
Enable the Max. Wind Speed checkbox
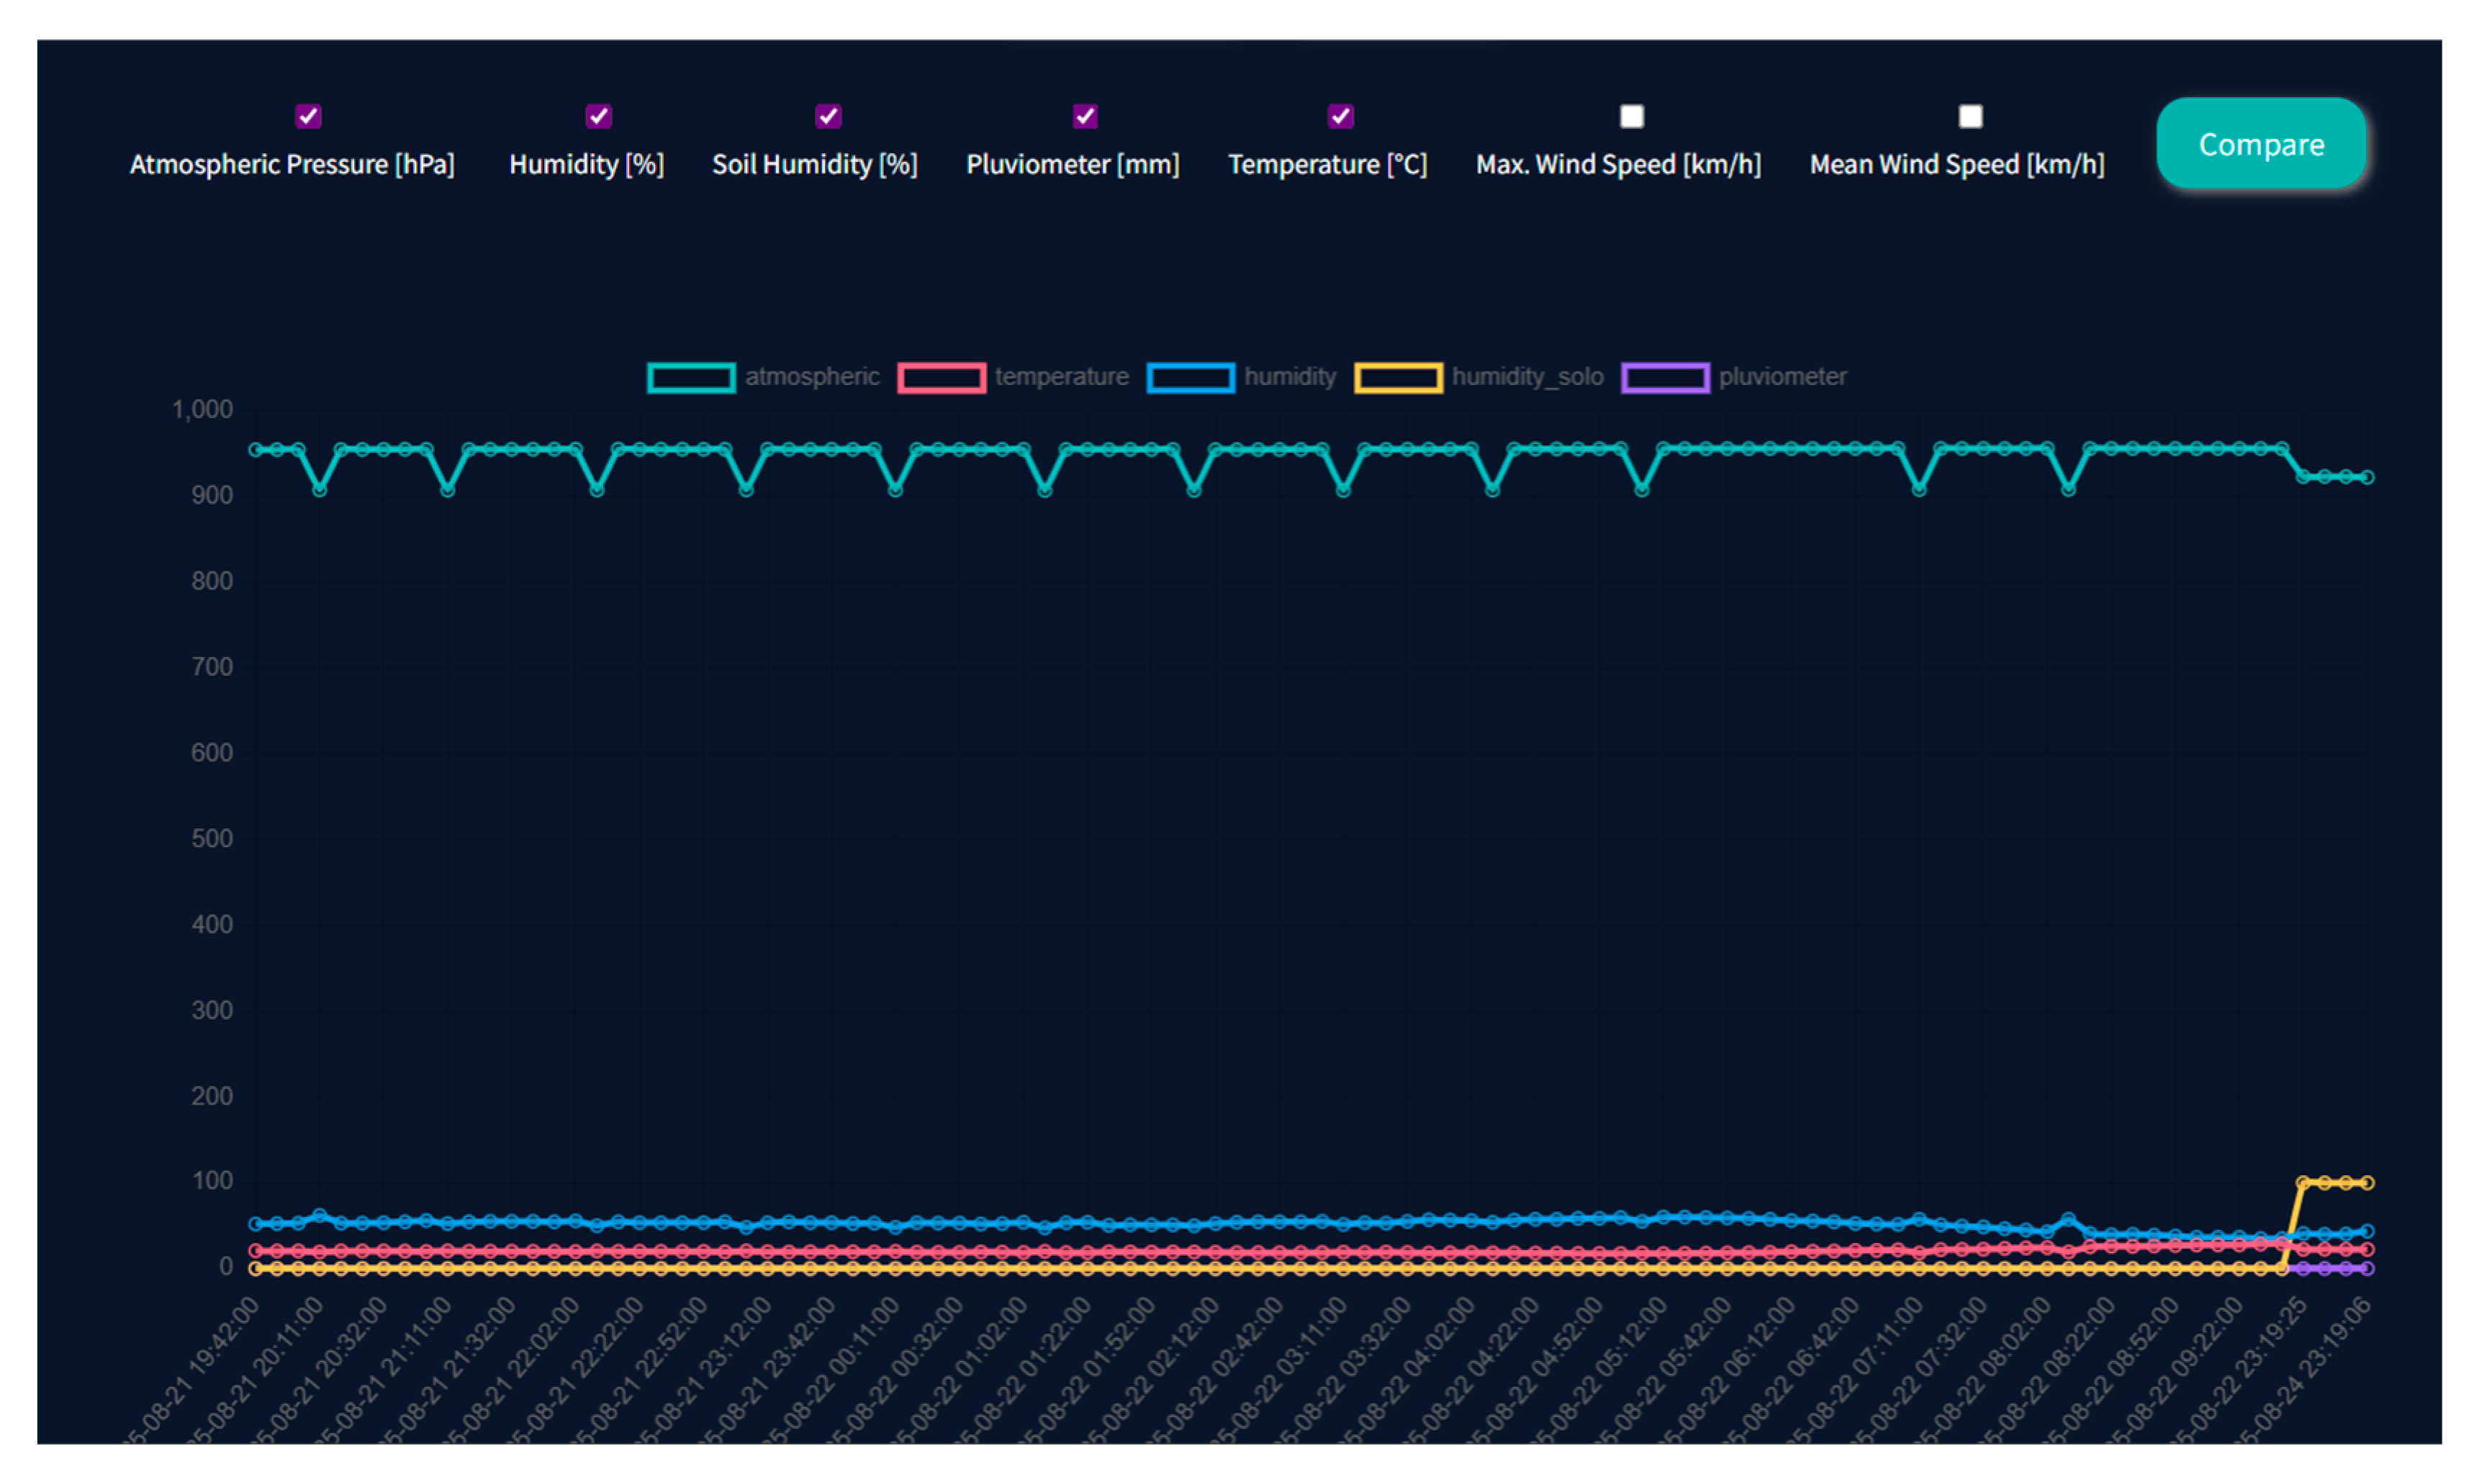click(x=1631, y=116)
